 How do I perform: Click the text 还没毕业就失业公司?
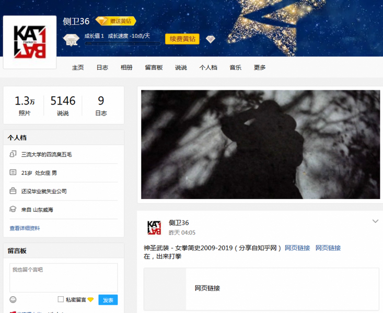point(44,191)
